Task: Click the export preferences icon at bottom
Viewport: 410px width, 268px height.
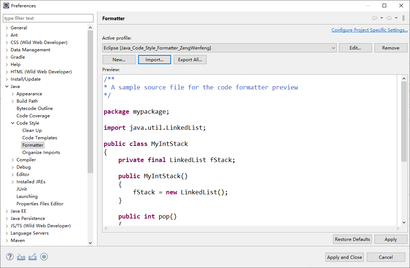Action: [32, 257]
